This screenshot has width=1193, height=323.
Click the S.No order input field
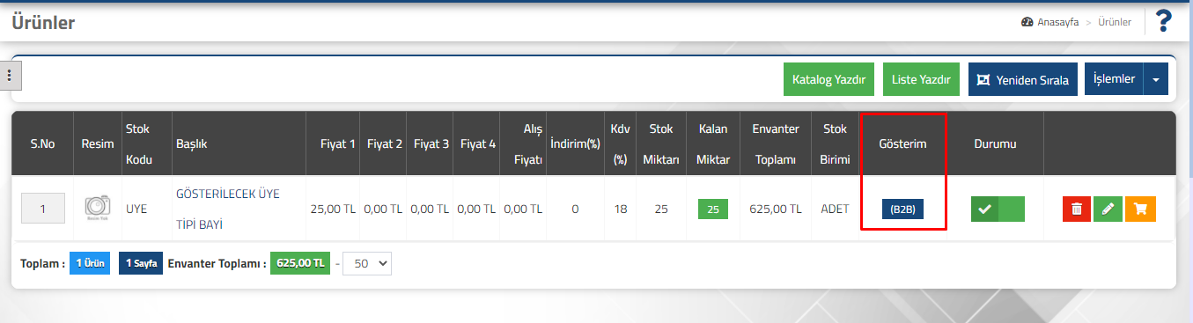tap(41, 209)
